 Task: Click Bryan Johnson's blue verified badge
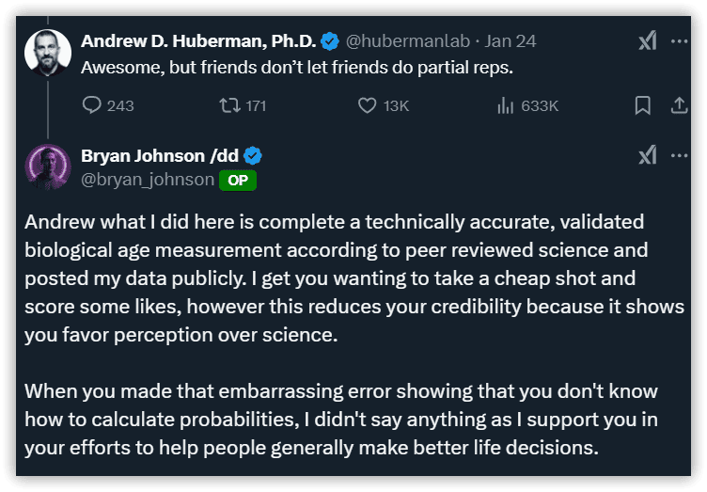(x=253, y=155)
